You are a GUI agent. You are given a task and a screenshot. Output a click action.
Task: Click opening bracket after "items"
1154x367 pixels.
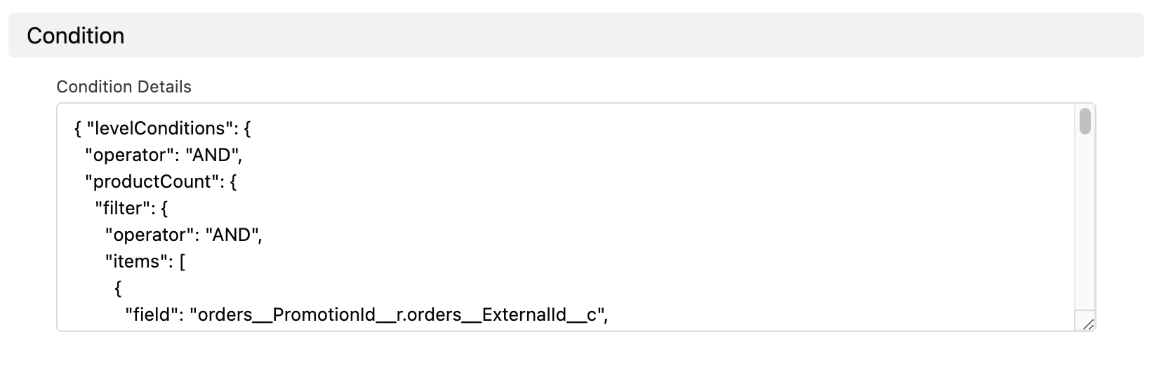[x=183, y=262]
